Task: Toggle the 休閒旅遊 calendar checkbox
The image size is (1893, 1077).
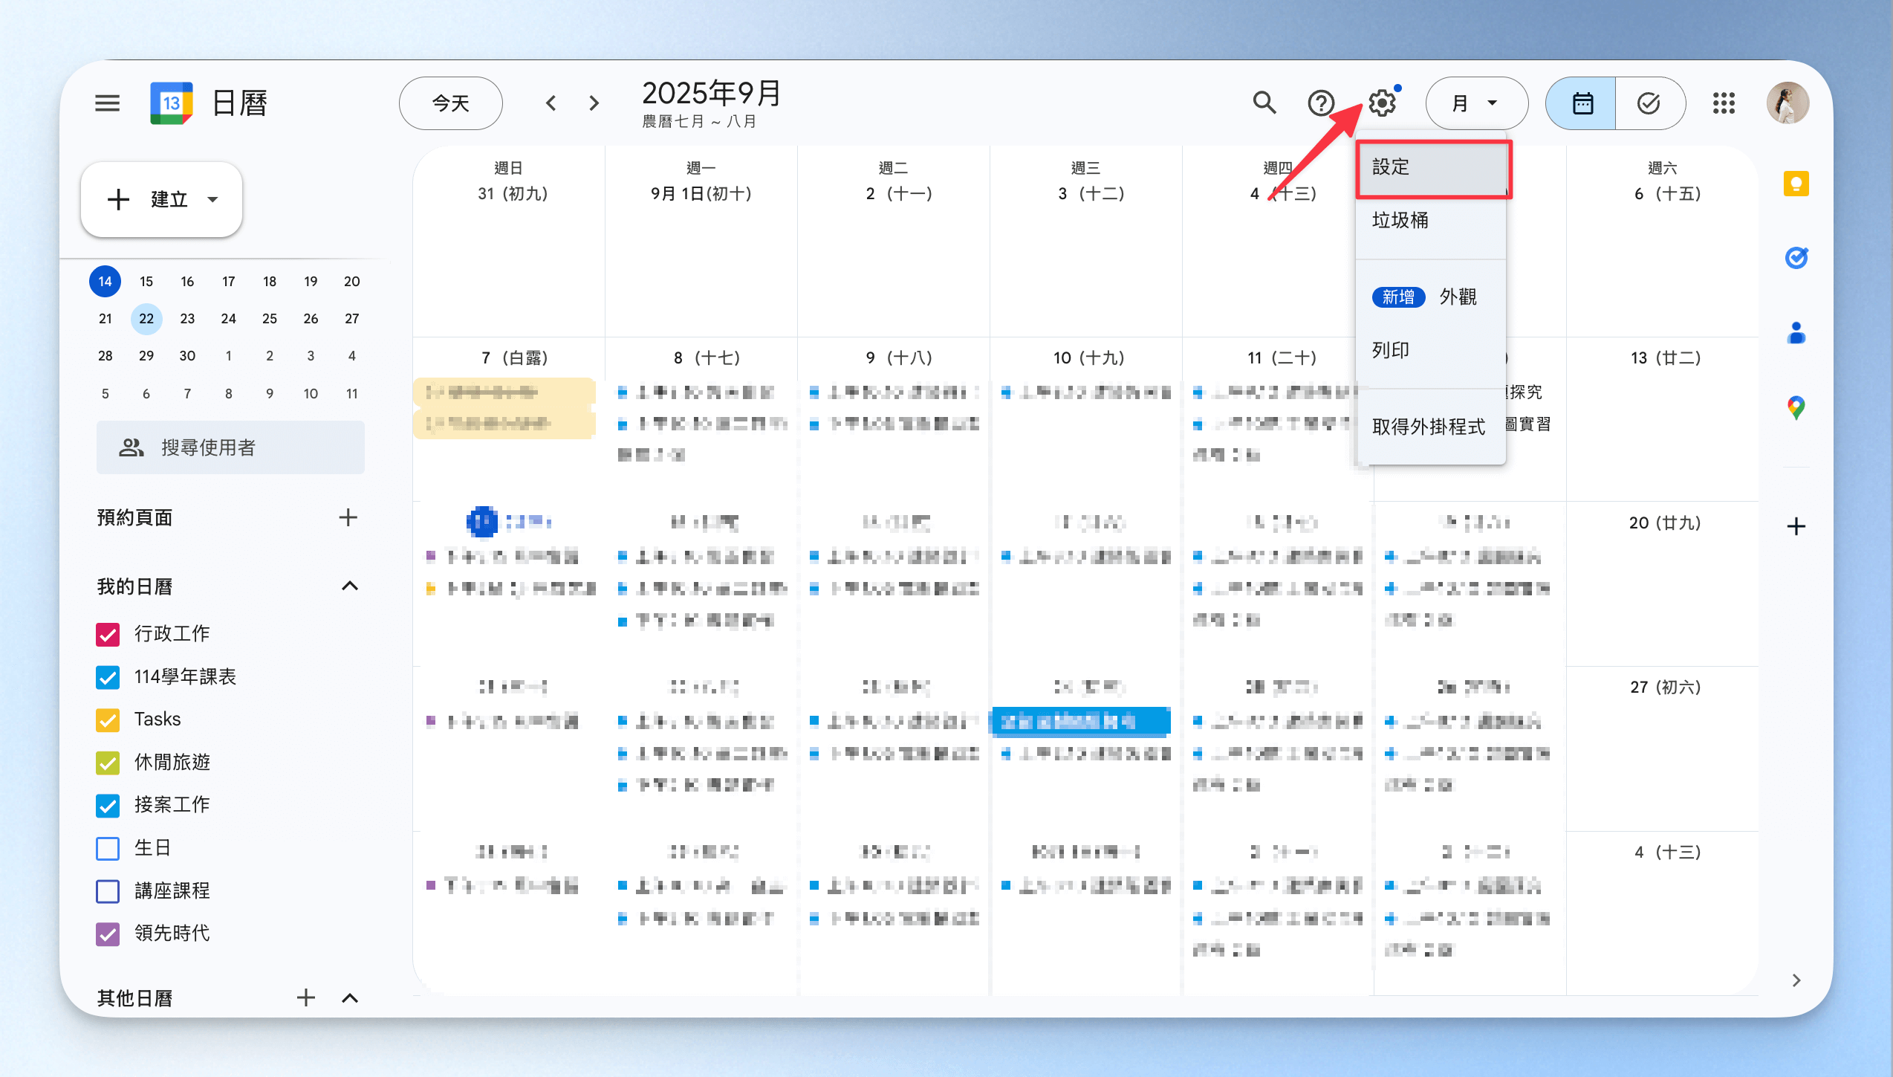Action: 108,763
